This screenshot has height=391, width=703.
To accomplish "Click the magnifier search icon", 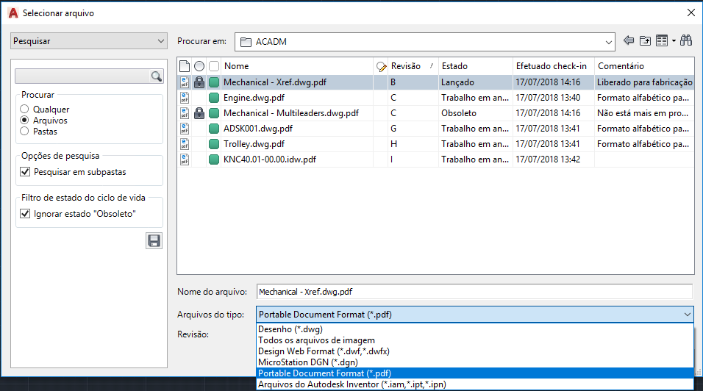I will click(x=156, y=76).
